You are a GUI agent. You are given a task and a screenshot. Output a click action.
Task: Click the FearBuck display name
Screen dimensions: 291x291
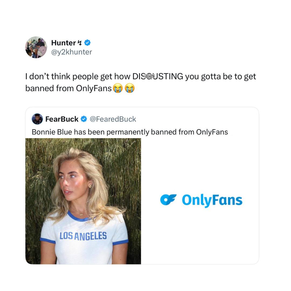click(62, 119)
